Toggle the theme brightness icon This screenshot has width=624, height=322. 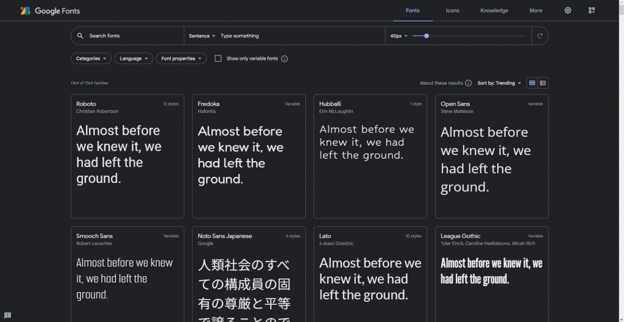(x=567, y=10)
